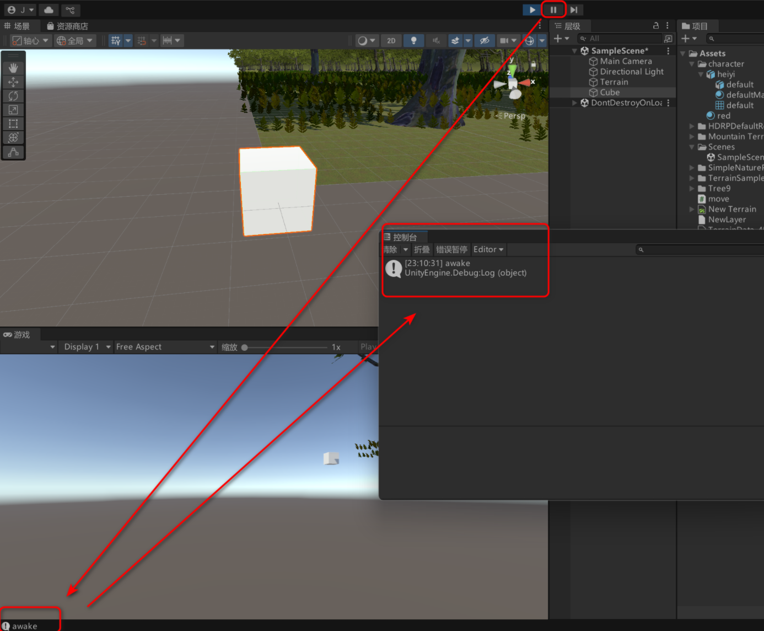Viewport: 764px width, 631px height.
Task: Open hierarchy create plus dropdown
Action: pos(561,39)
